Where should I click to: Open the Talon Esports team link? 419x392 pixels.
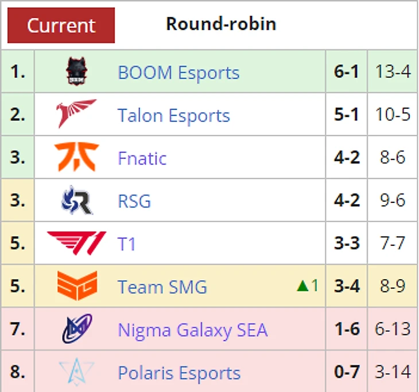(174, 116)
